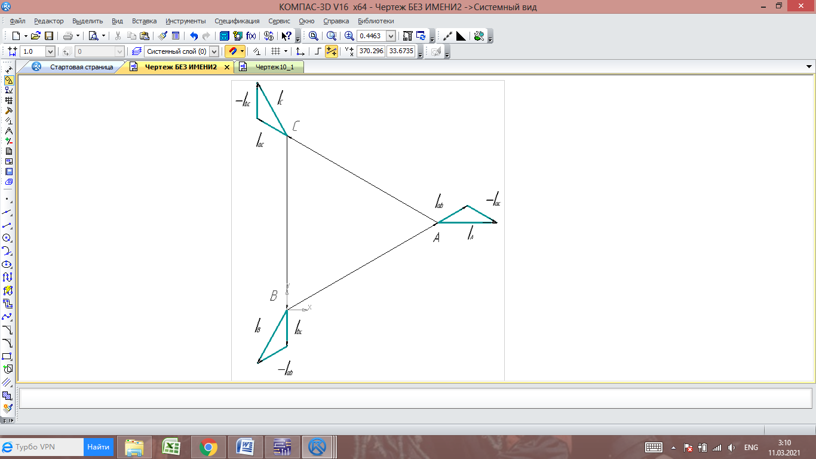Open the Variables f(x) panel
816x459 pixels.
[251, 36]
